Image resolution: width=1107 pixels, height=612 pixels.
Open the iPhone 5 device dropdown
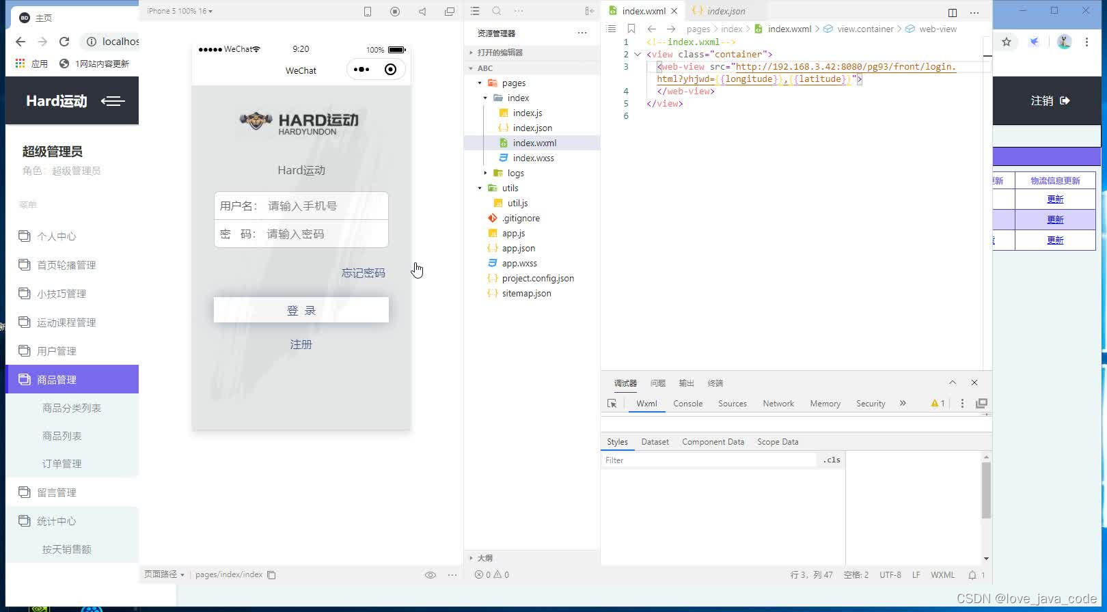tap(180, 11)
